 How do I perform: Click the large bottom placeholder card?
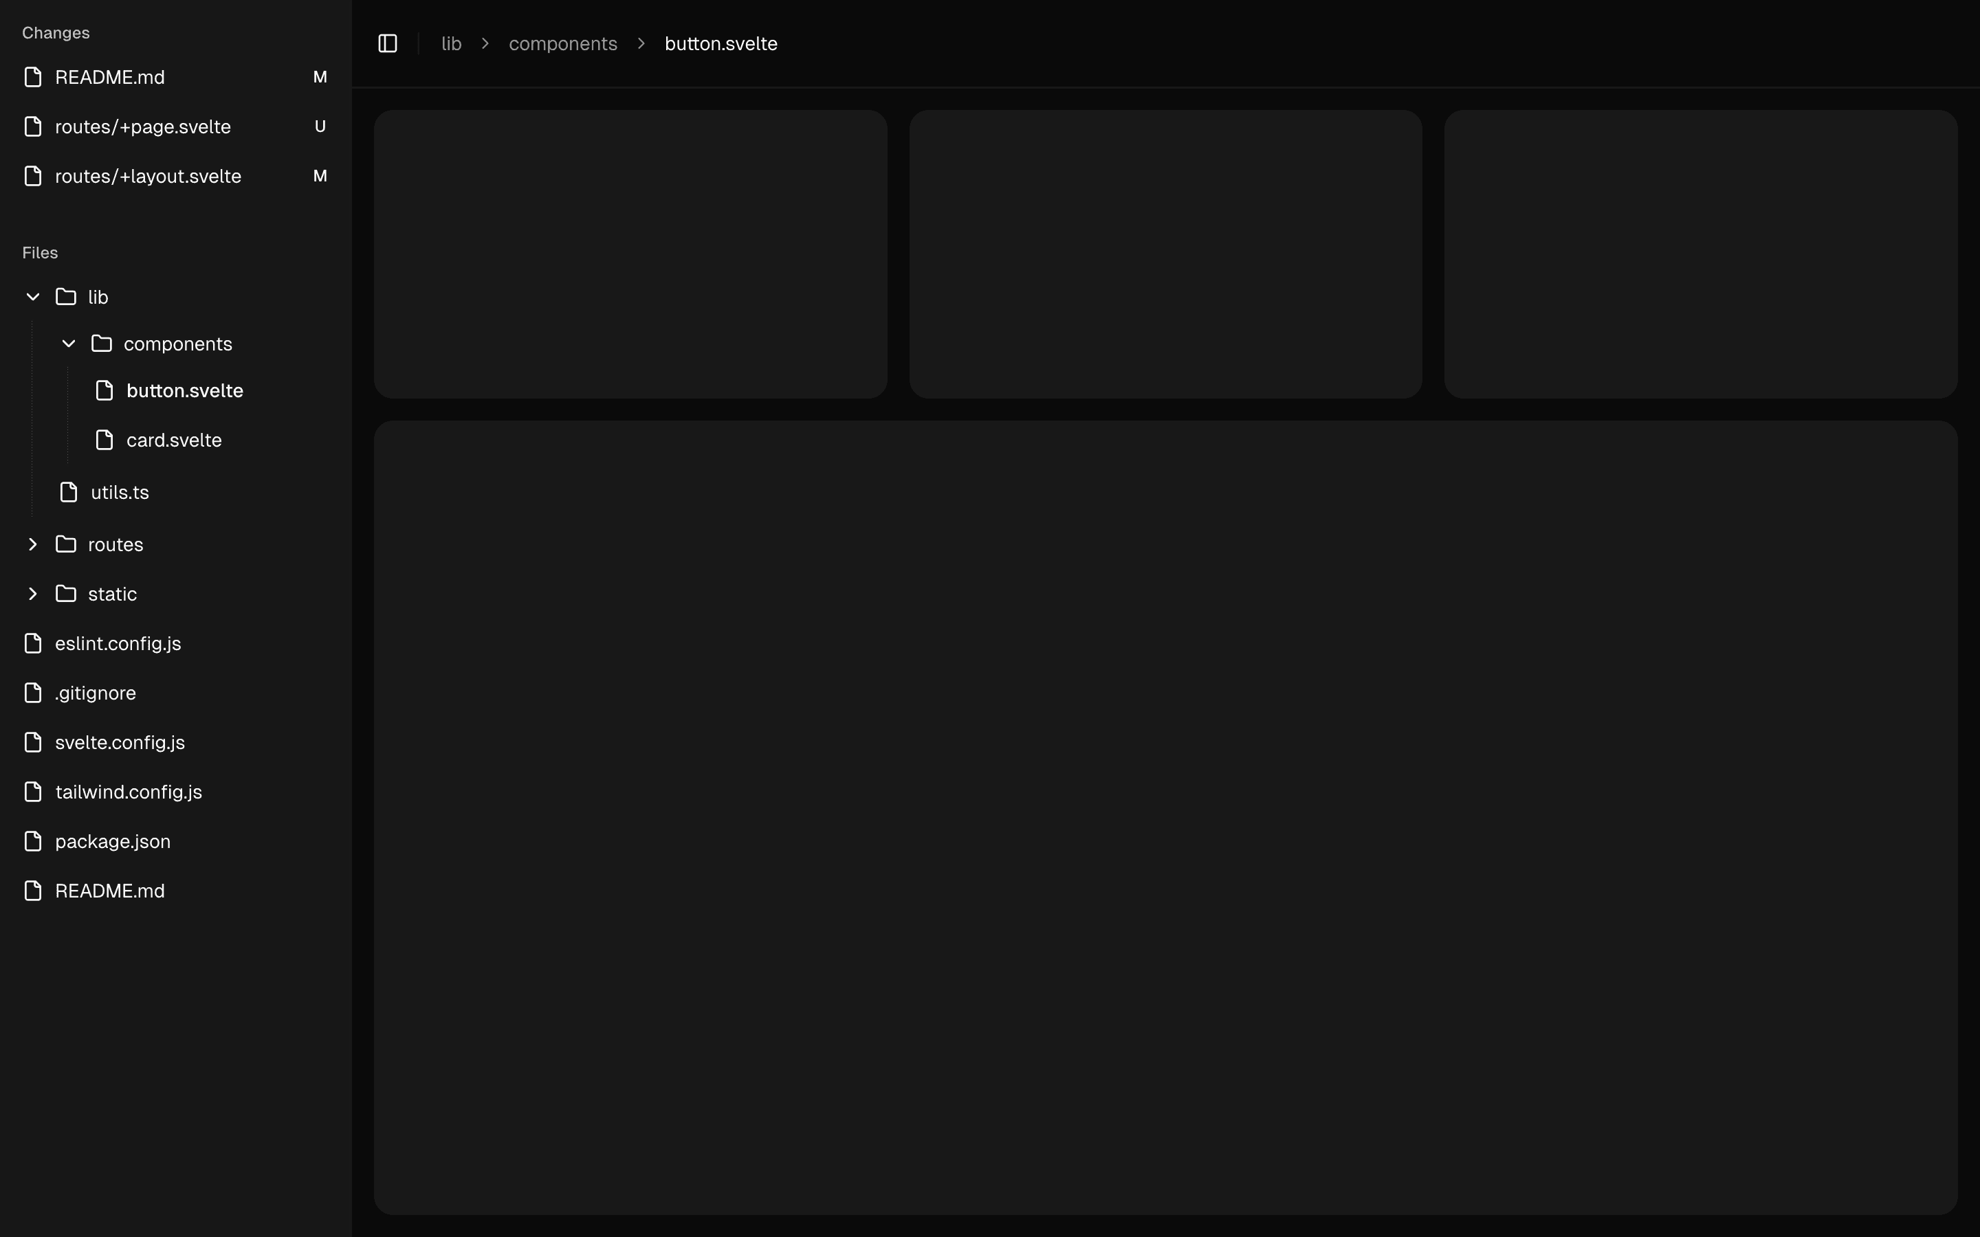[1165, 818]
